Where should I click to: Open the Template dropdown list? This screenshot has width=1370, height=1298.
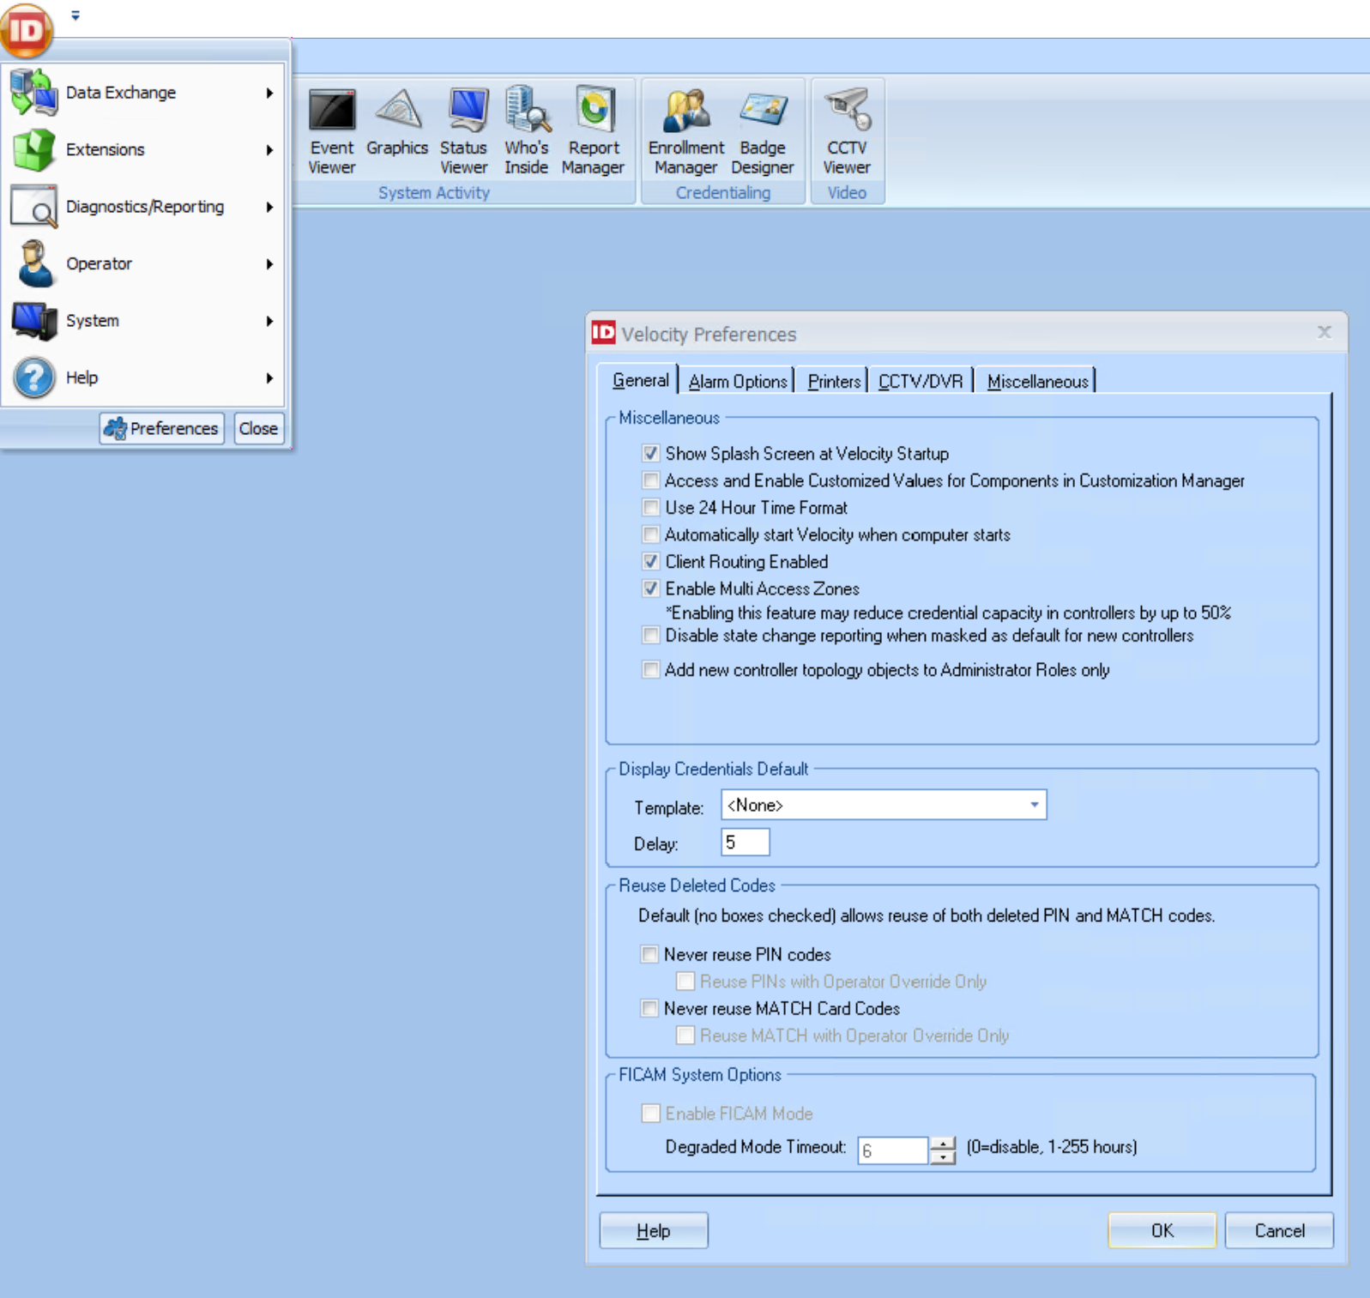click(x=1035, y=805)
